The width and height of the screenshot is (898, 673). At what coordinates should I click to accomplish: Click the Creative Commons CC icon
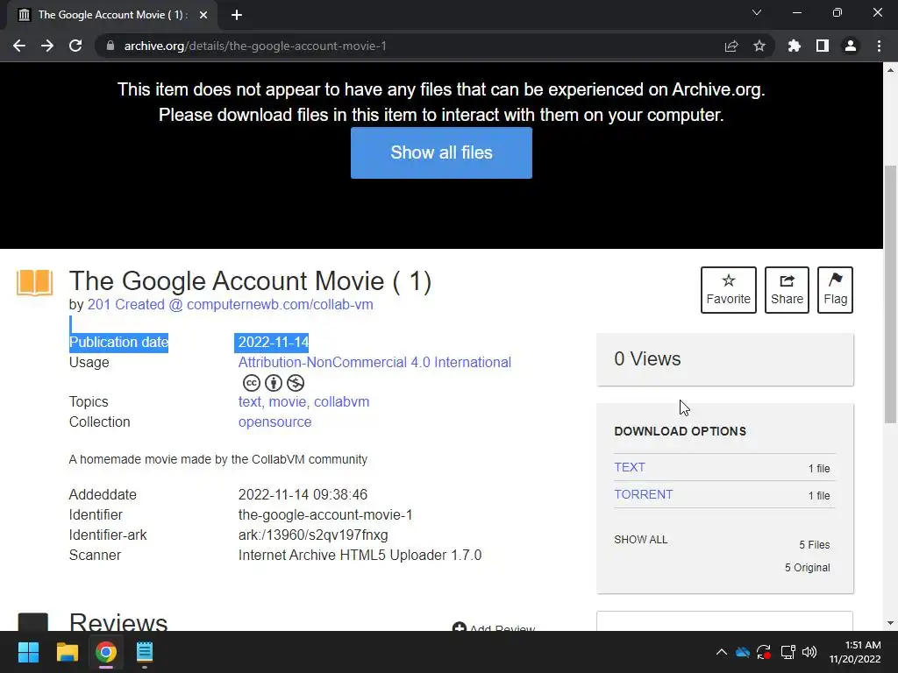coord(252,383)
